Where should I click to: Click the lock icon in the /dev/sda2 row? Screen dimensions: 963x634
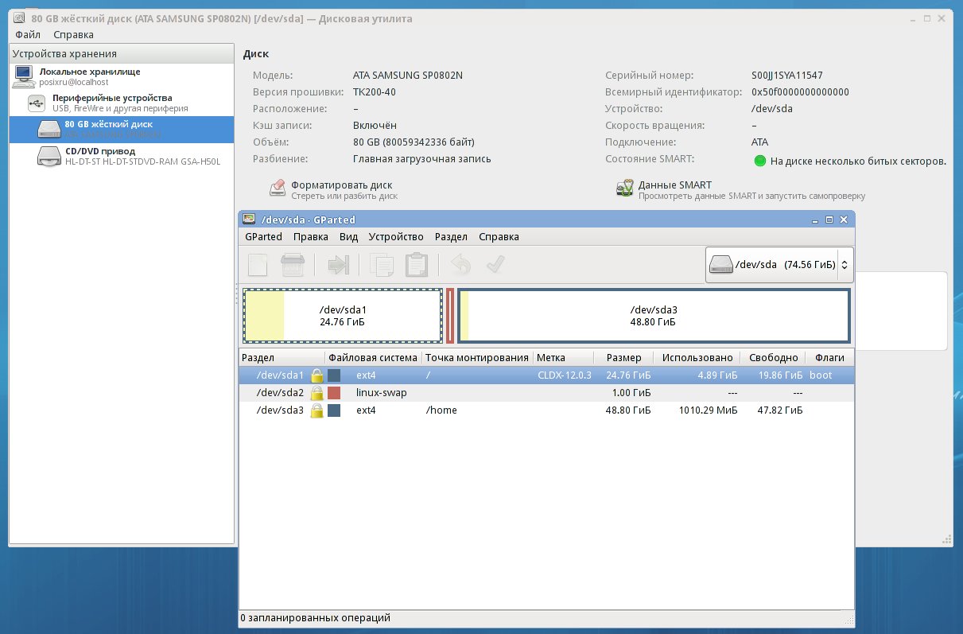[316, 393]
